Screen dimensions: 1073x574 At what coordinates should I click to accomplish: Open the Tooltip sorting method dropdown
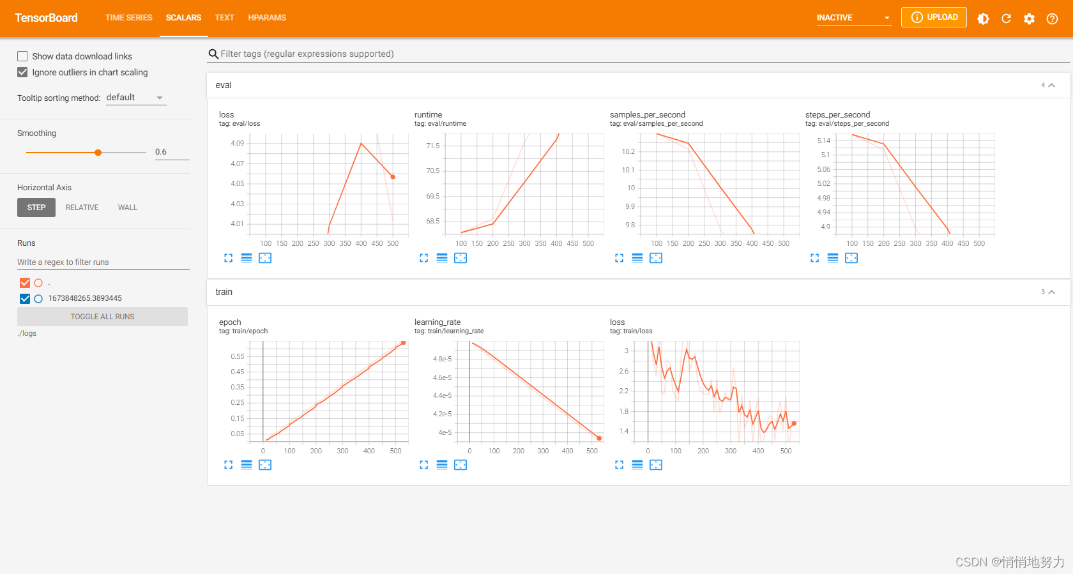coord(136,98)
